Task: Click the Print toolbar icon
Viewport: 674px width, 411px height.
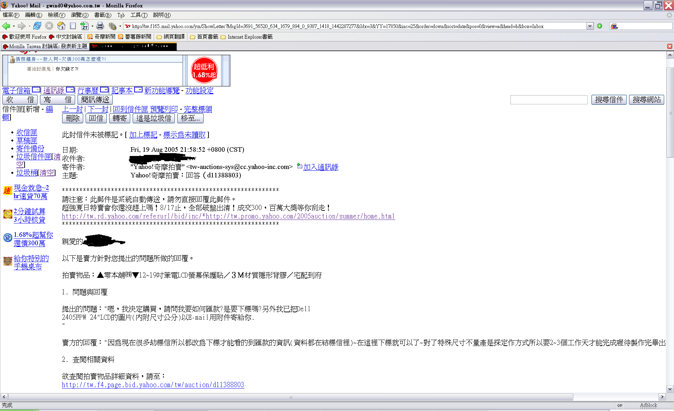Action: coord(100,26)
